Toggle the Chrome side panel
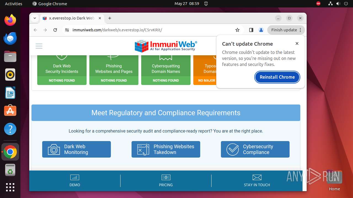 point(251,30)
